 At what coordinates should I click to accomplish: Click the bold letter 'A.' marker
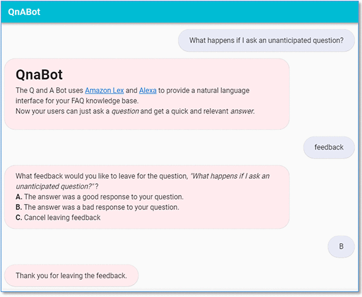[x=19, y=197]
